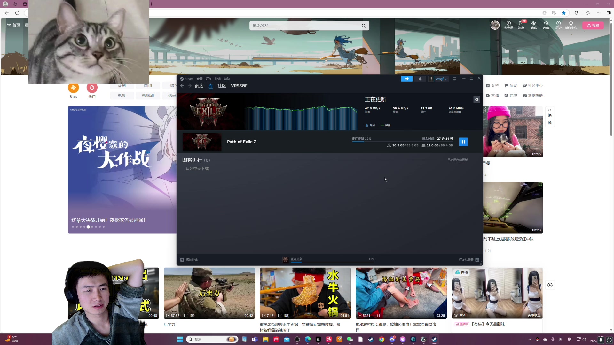The image size is (614, 345).
Task: Open Bilibili 动态 header icon
Action: point(533,25)
